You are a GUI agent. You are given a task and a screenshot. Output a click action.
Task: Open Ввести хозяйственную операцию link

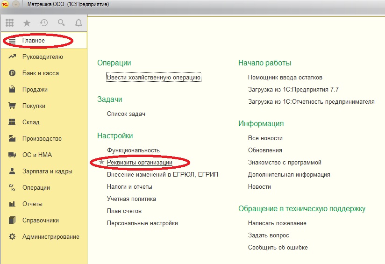[154, 78]
